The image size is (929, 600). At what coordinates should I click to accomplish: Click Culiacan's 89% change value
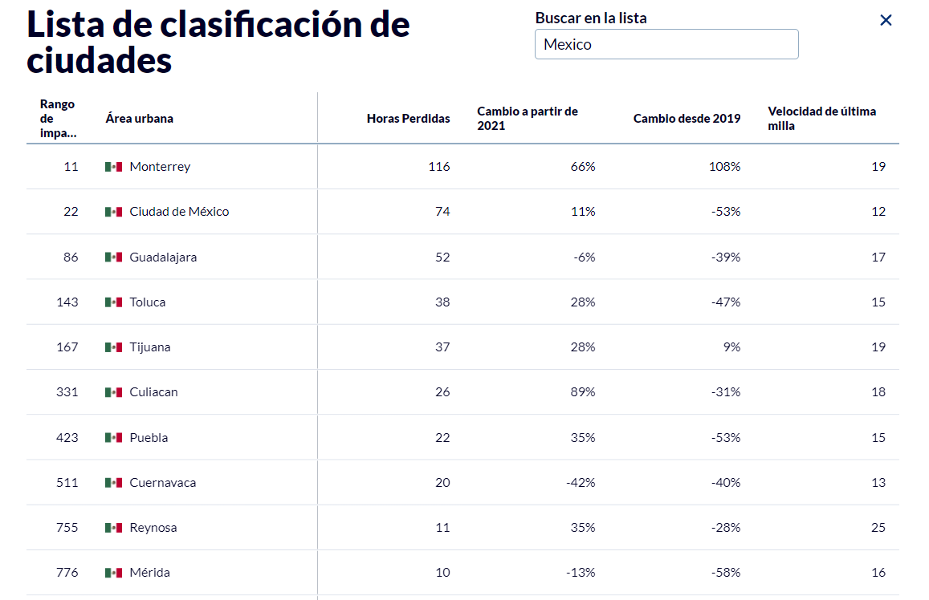(583, 392)
